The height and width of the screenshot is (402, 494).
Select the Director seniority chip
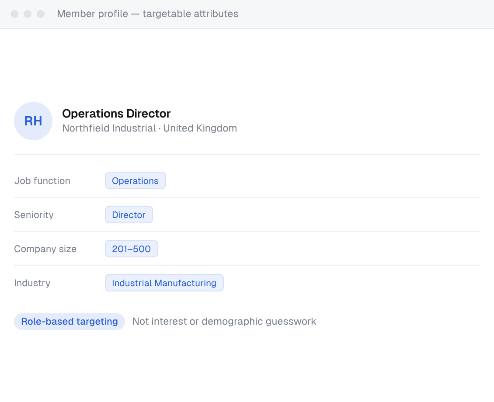point(129,215)
